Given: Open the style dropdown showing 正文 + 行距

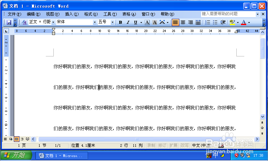Looking at the screenshot, I should 53,22.
